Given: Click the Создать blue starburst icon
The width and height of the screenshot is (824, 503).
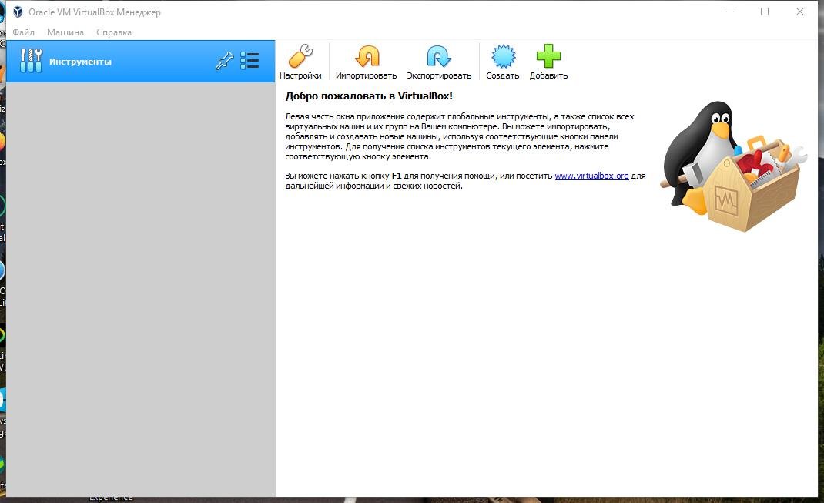Looking at the screenshot, I should [x=503, y=56].
